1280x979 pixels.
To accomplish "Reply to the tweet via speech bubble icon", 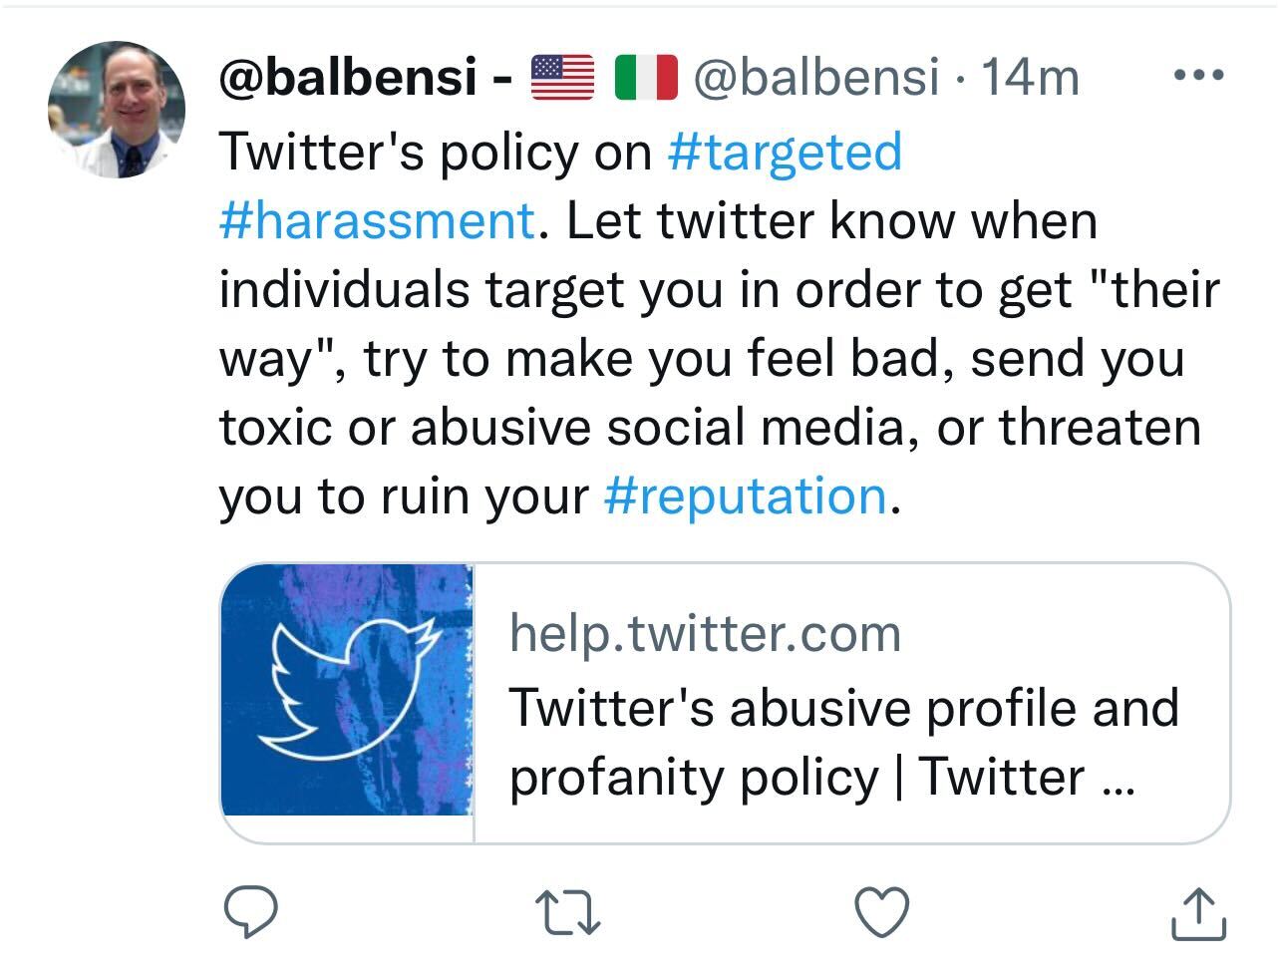I will point(249,912).
